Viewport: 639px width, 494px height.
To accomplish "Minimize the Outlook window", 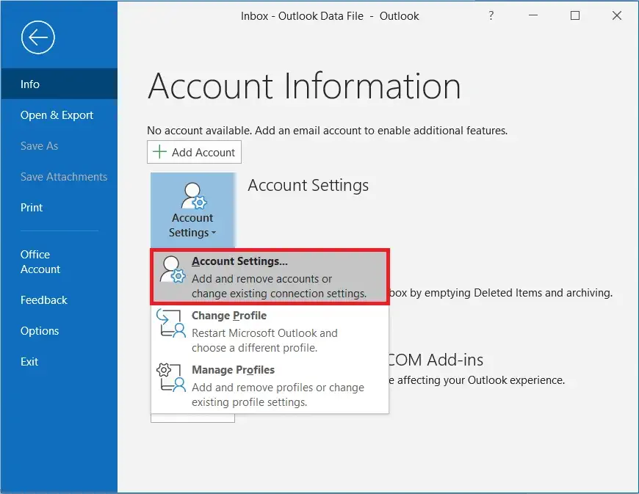I will 533,15.
